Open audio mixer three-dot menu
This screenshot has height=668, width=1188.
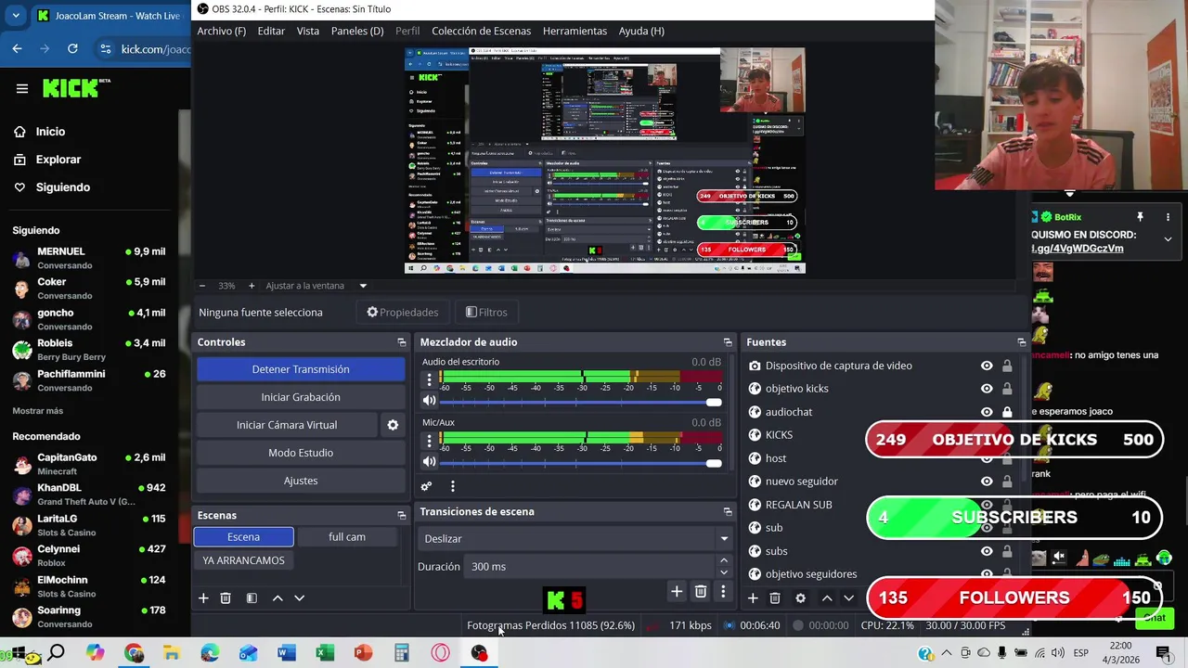453,486
